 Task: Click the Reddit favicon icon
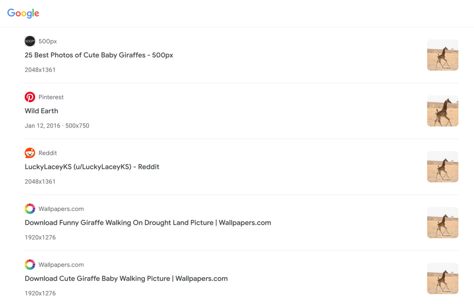tap(30, 153)
